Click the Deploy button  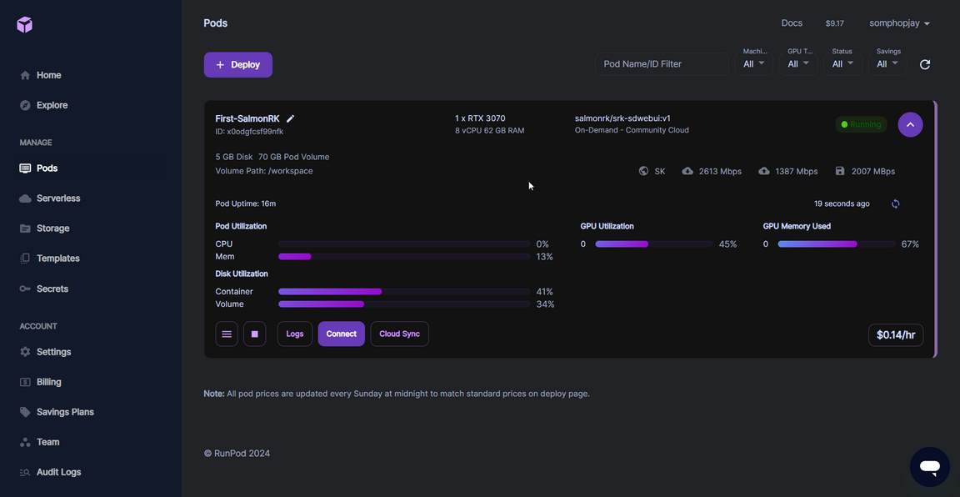(x=238, y=65)
